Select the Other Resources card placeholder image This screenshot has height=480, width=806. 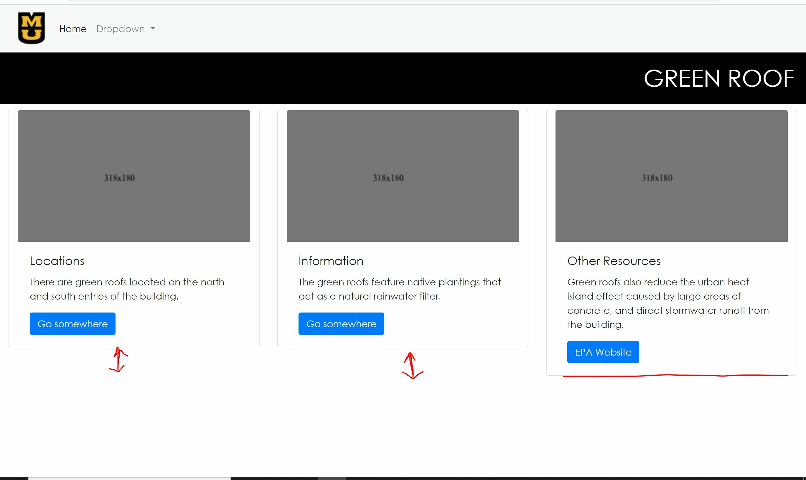(x=671, y=176)
